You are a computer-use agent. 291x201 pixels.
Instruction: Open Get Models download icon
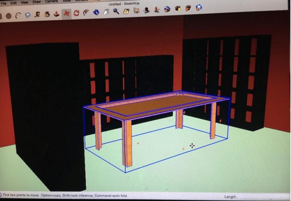[178, 9]
